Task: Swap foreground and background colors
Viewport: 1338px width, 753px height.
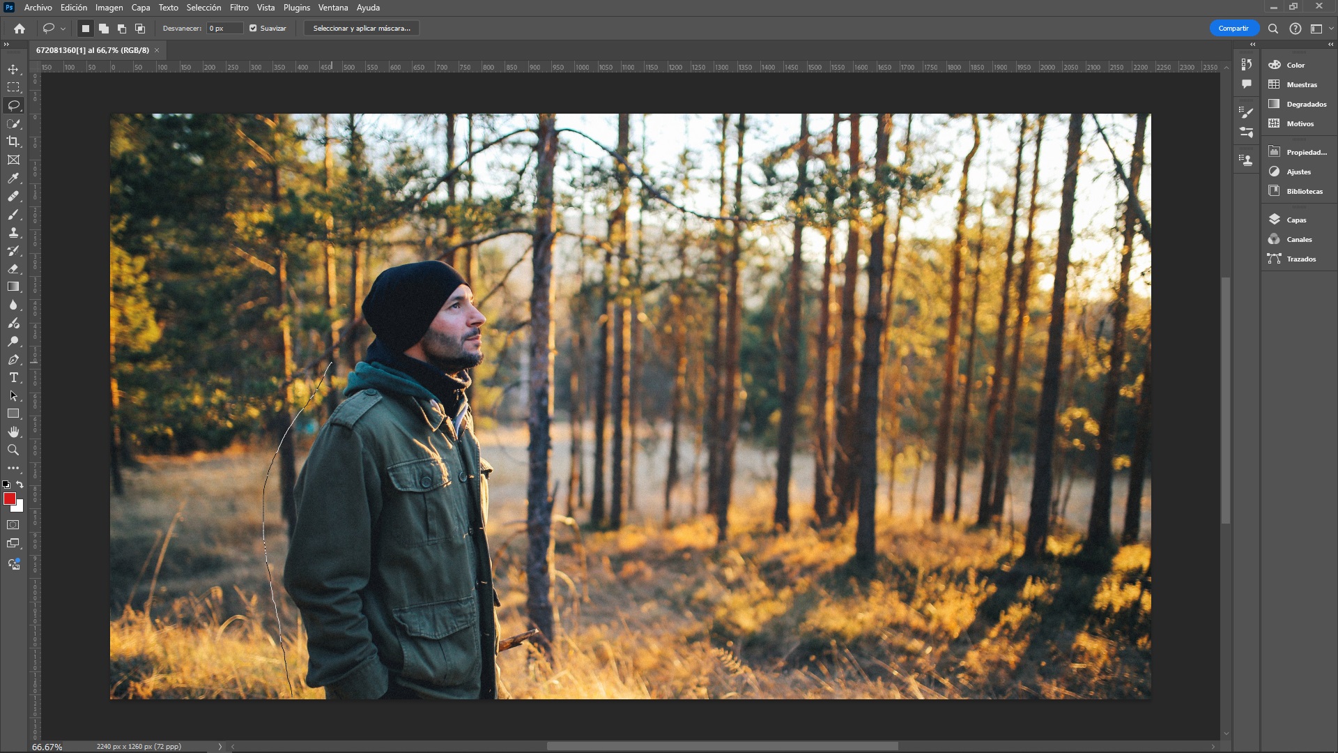Action: [x=20, y=484]
